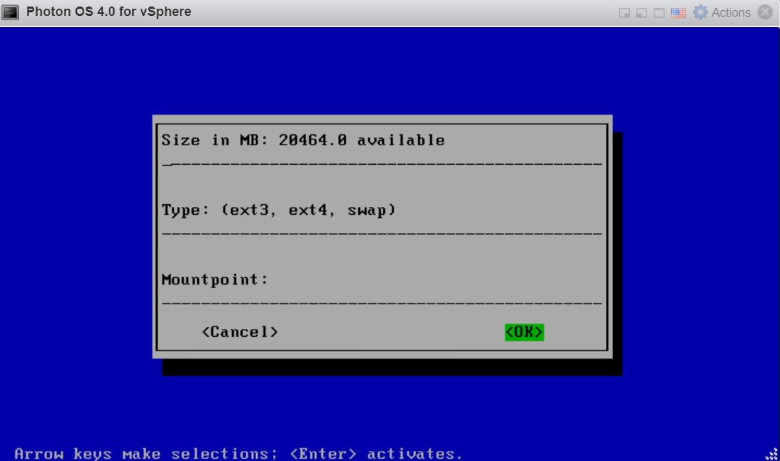Select the smallest console window size icon

[624, 13]
